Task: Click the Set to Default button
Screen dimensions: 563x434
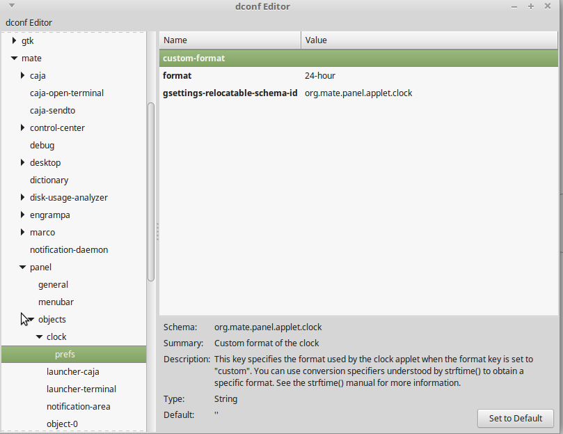Action: (515, 418)
